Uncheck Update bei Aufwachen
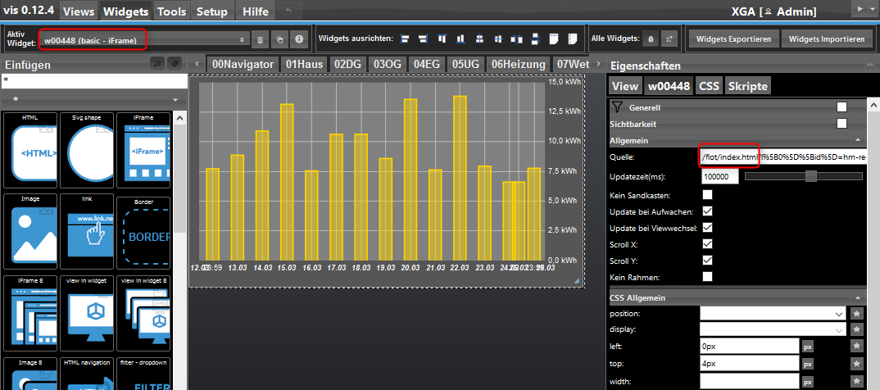The image size is (880, 390). click(x=707, y=211)
